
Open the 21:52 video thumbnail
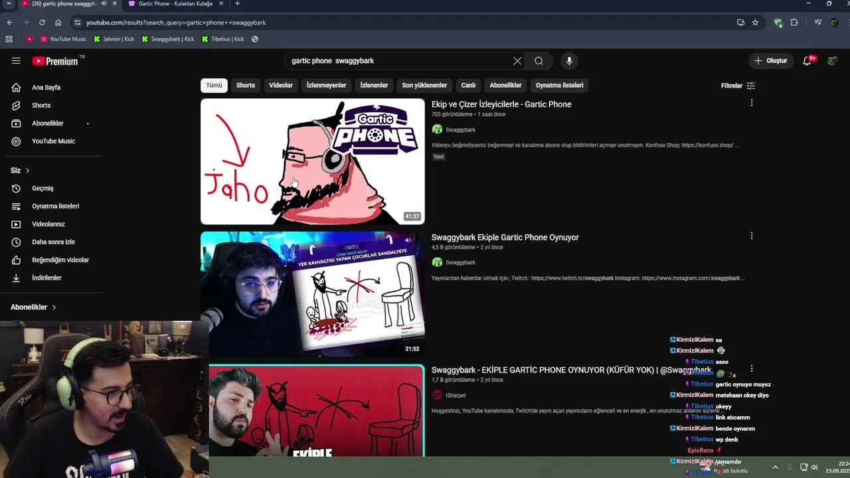point(313,294)
